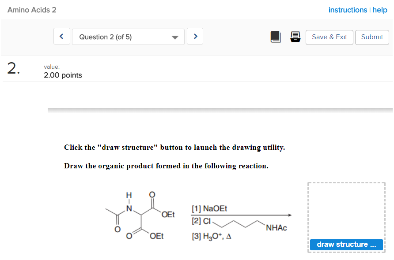Select the dashed structure answer box
The image size is (394, 260).
[346, 207]
